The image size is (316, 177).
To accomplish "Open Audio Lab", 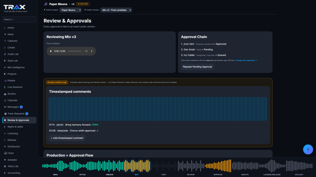I will coord(13,54).
